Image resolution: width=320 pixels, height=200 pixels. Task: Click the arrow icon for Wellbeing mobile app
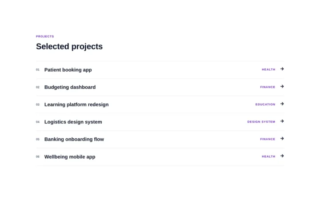282,156
